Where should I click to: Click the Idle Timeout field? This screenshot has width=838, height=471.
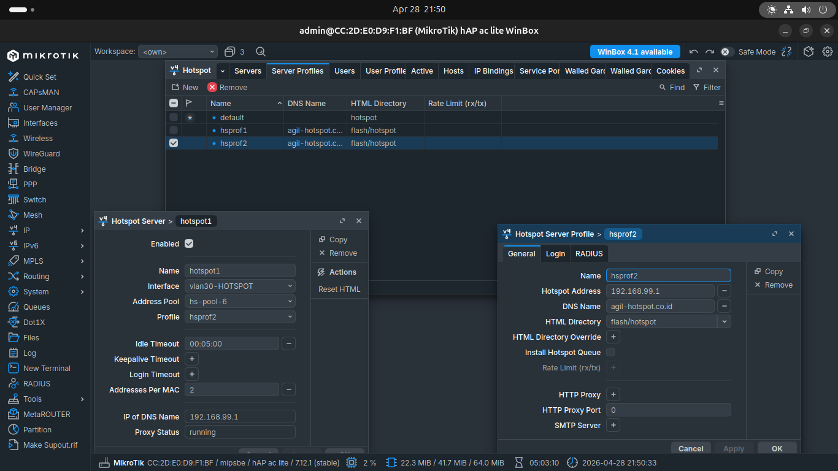[x=232, y=344]
